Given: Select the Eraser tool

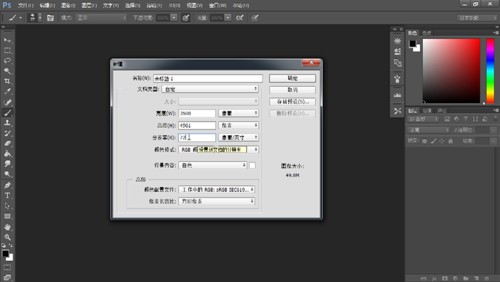Looking at the screenshot, I should (x=8, y=143).
